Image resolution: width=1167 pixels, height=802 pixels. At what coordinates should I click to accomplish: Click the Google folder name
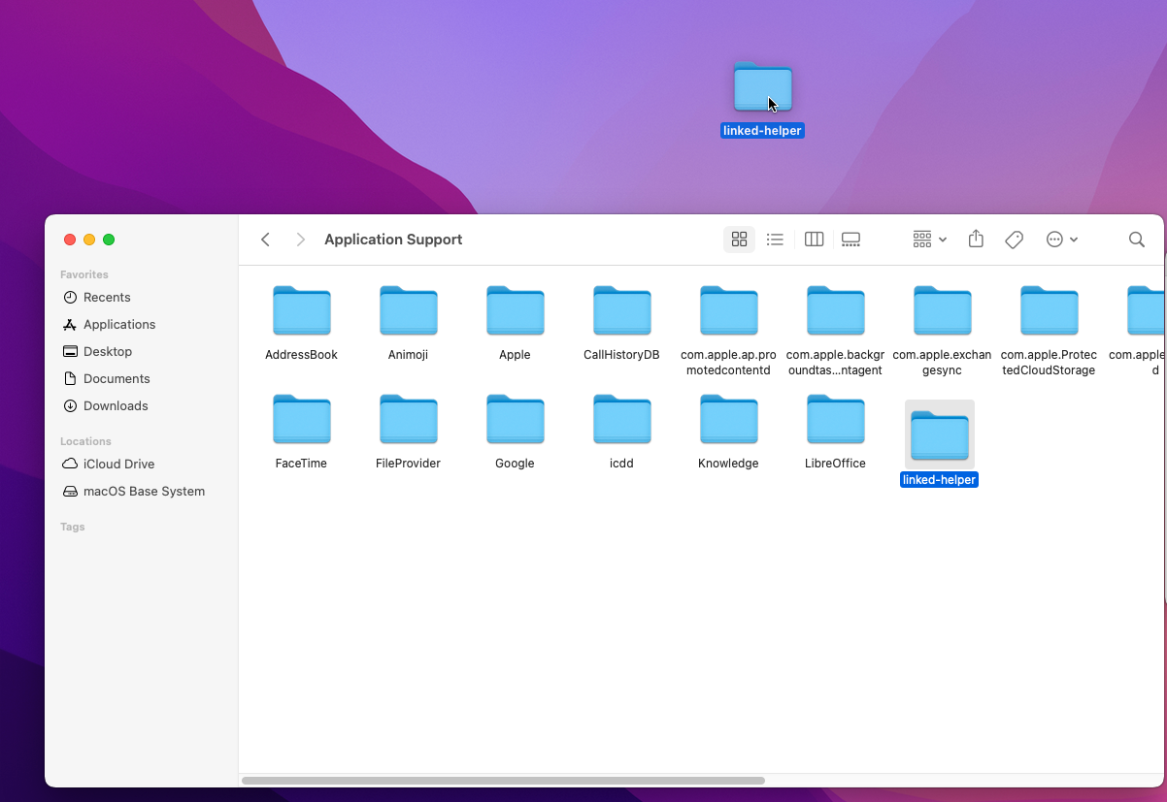click(x=516, y=464)
